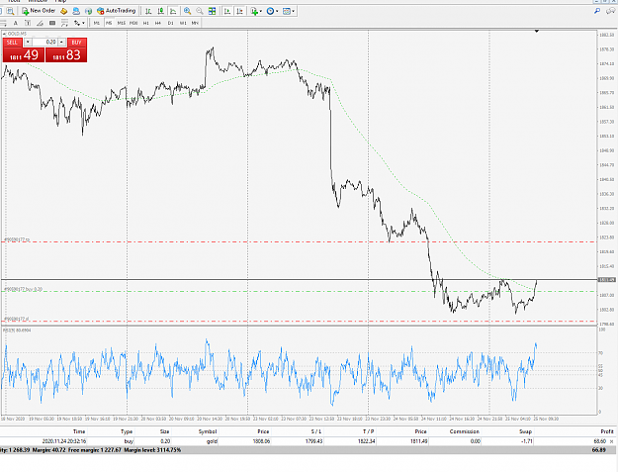Viewport: 618px width, 472px height.
Task: Increase lot volume with up arrow
Action: (61, 43)
